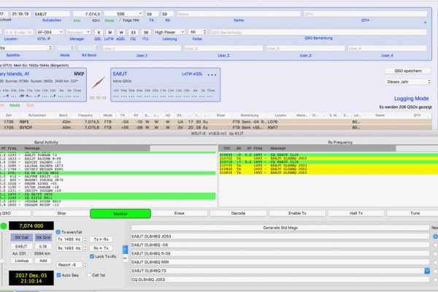Viewport: 438px width, 292px height.
Task: Click the CQ DL6HBQ JO53 message field
Action: (x=280, y=280)
